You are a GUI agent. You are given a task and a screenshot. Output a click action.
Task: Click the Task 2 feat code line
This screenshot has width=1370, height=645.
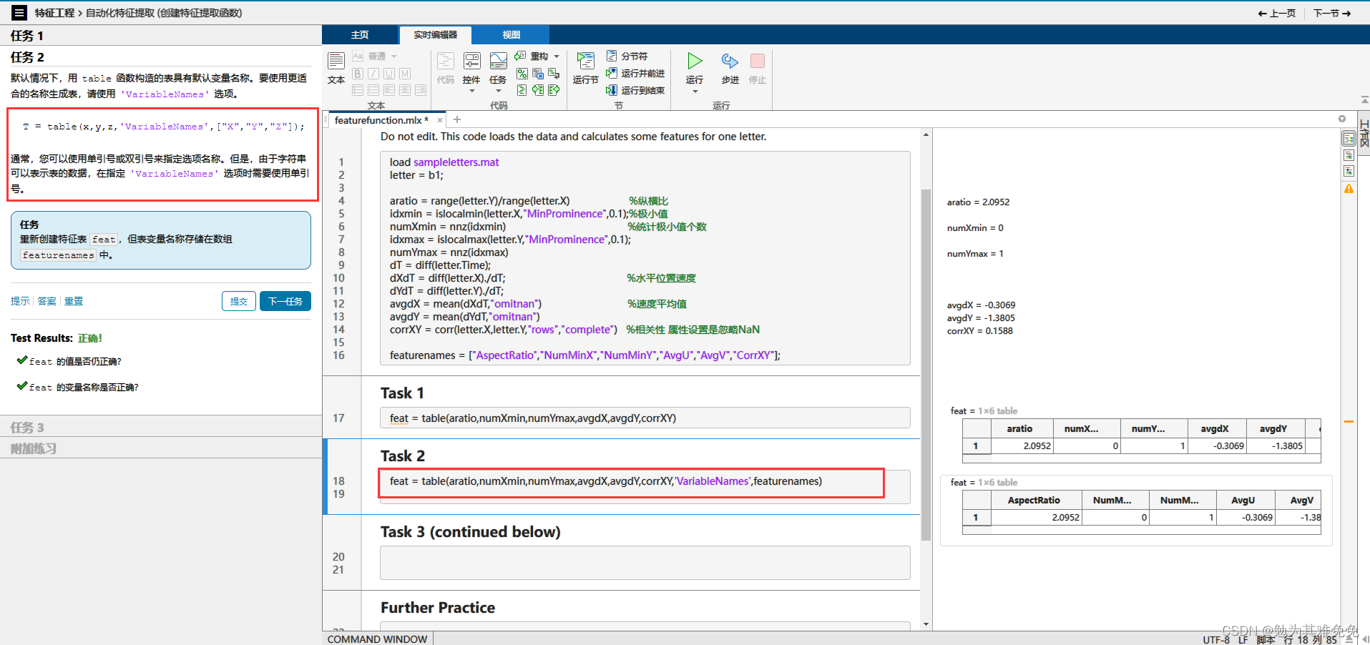605,481
